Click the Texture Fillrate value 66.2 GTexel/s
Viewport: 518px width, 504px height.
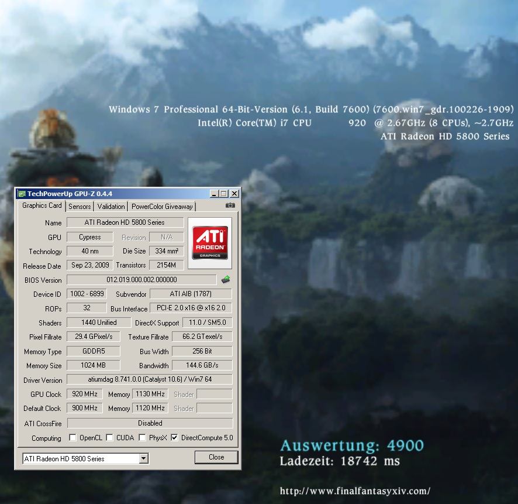pyautogui.click(x=202, y=337)
